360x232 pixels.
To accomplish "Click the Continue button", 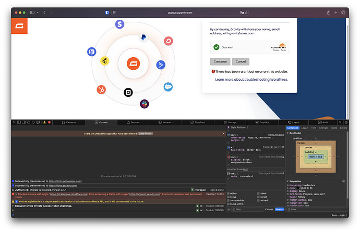I will pos(220,61).
